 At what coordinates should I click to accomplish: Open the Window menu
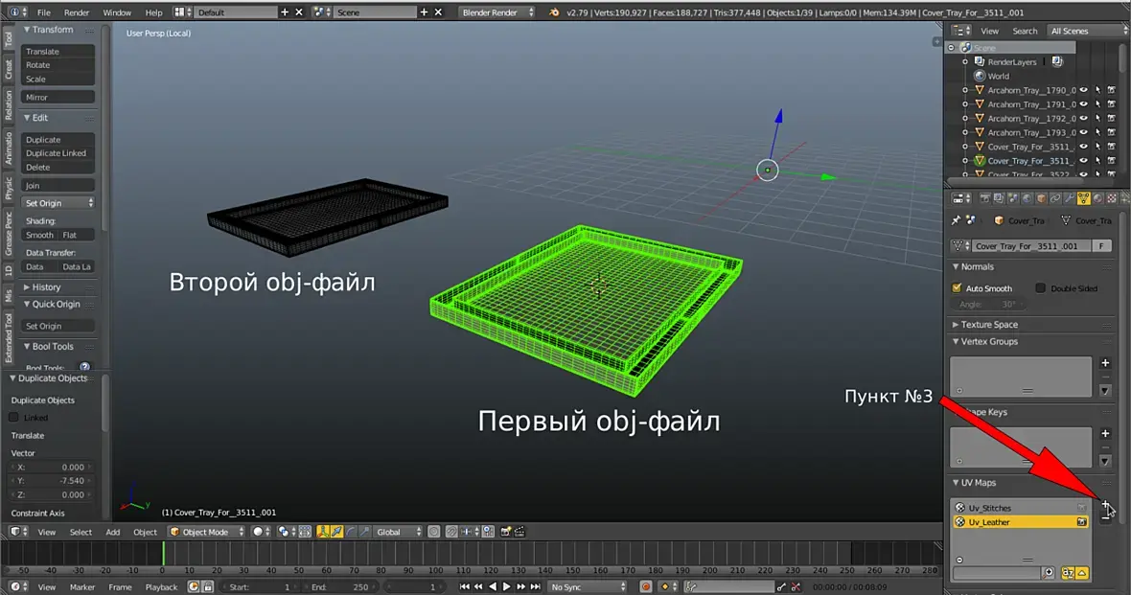[x=117, y=12]
